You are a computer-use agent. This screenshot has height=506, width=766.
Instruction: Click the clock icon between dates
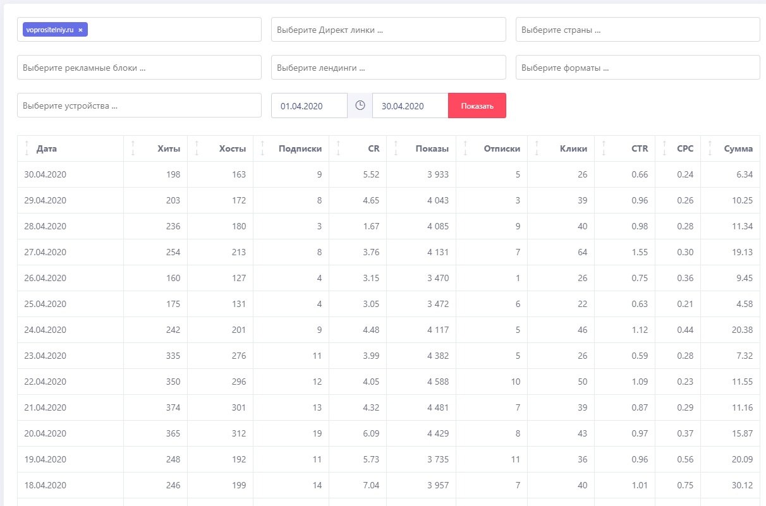(360, 105)
